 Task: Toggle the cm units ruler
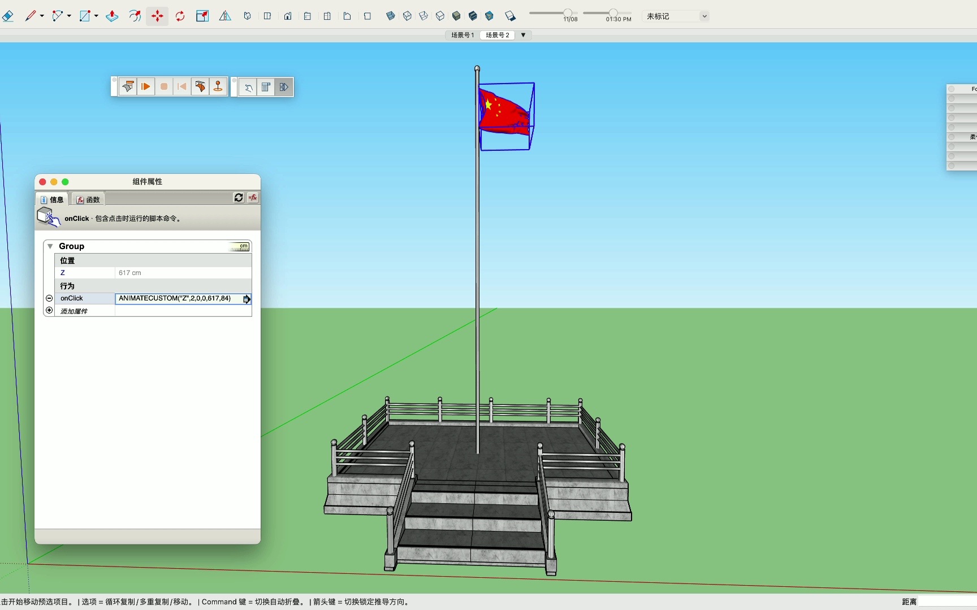pos(239,247)
